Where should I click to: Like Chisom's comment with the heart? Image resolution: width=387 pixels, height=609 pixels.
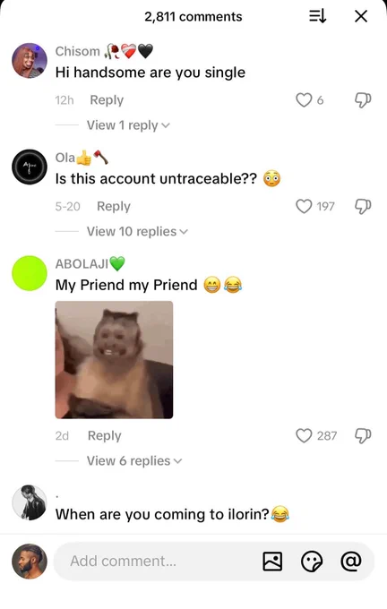pyautogui.click(x=304, y=99)
